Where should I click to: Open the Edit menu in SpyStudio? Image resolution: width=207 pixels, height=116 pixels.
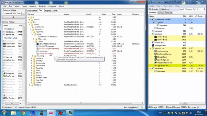[x=11, y=6]
